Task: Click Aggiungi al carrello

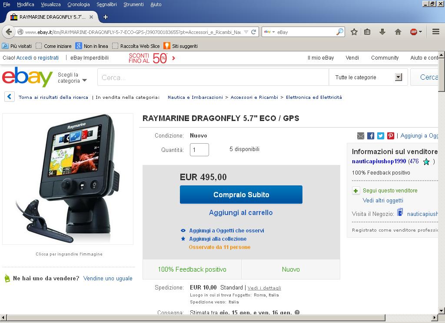Action: (241, 212)
